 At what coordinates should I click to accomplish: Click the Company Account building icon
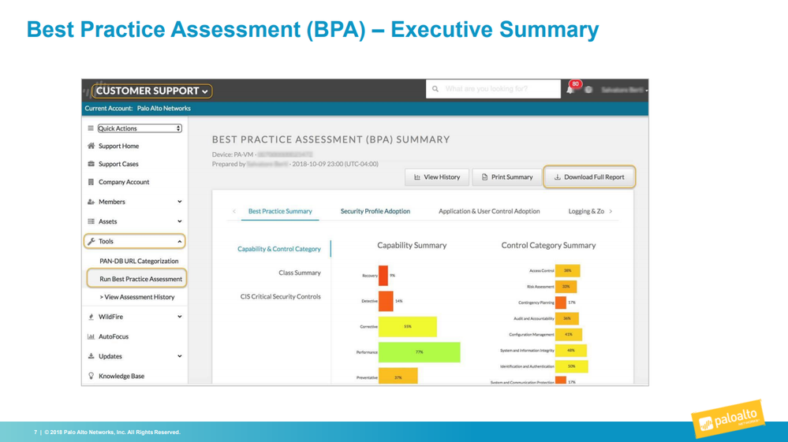pyautogui.click(x=91, y=182)
